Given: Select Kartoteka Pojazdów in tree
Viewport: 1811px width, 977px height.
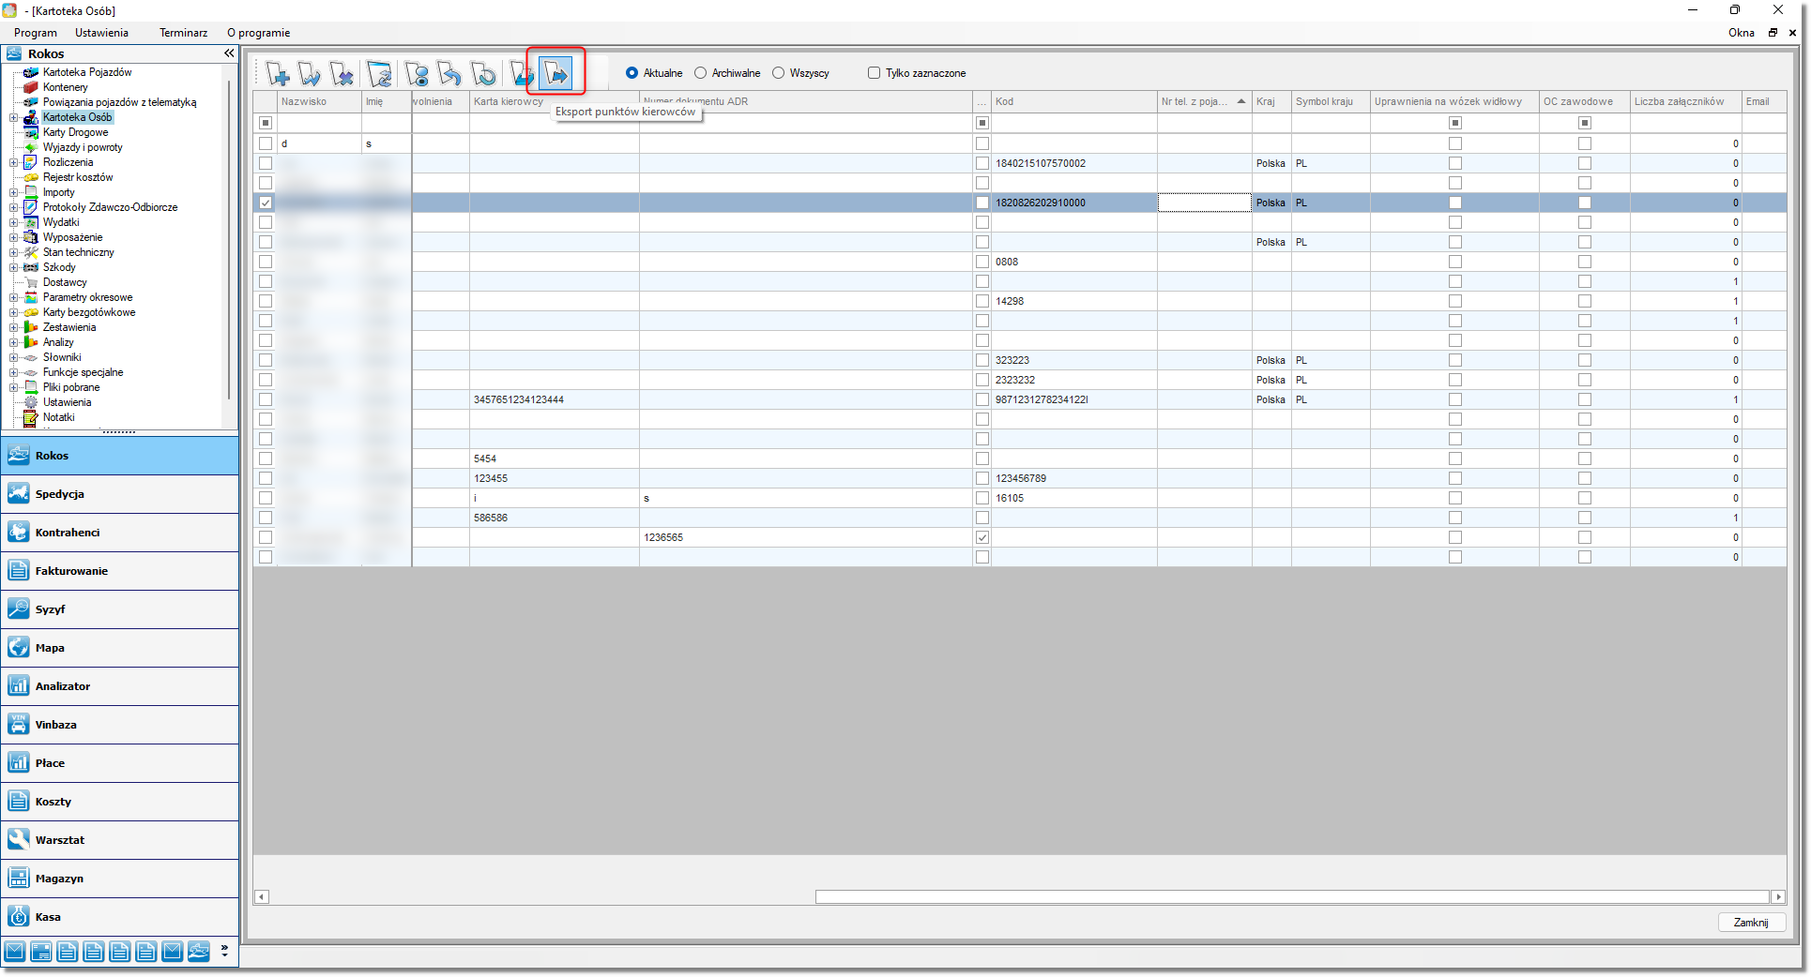Looking at the screenshot, I should pos(87,72).
